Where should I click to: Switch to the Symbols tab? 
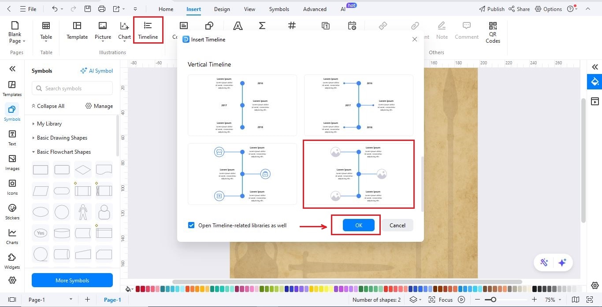tap(279, 9)
